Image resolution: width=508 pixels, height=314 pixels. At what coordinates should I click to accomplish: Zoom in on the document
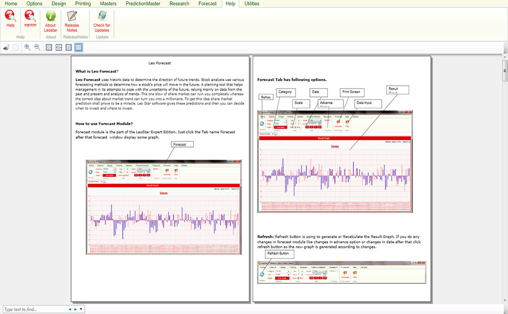pyautogui.click(x=27, y=48)
